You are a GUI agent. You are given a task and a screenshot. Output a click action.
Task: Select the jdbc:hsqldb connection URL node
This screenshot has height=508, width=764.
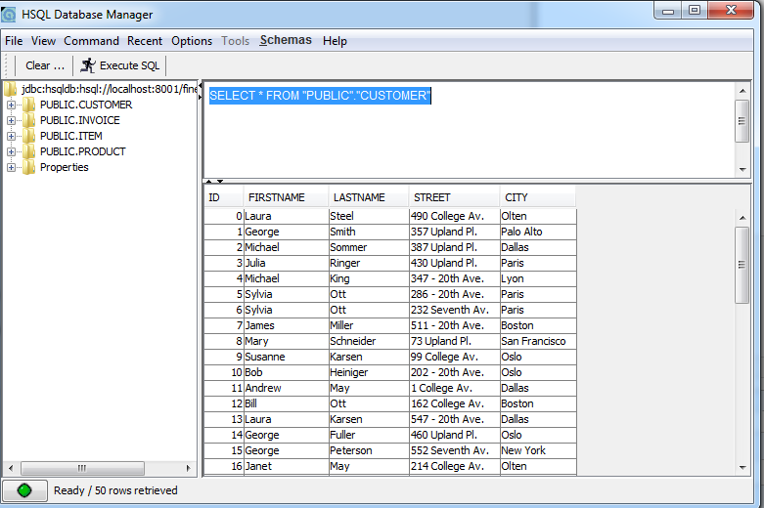[x=110, y=89]
